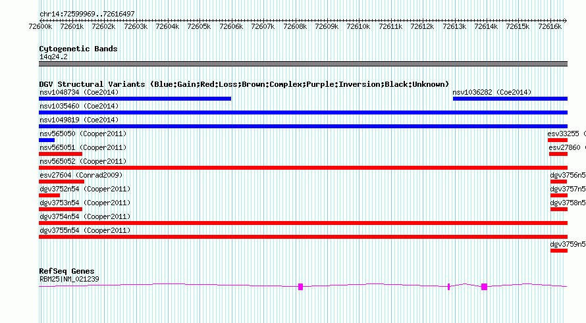Screen dimensions: 586x323
Task: Select the red nsv565052 loss bar
Action: 303,168
